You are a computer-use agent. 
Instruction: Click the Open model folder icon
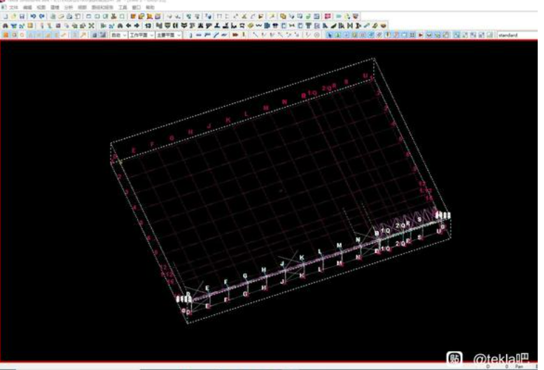13,16
